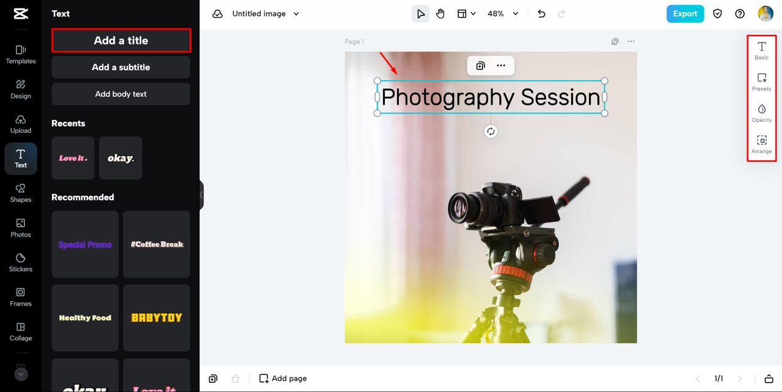
Task: Click the 1/1 page indicator
Action: pyautogui.click(x=719, y=379)
